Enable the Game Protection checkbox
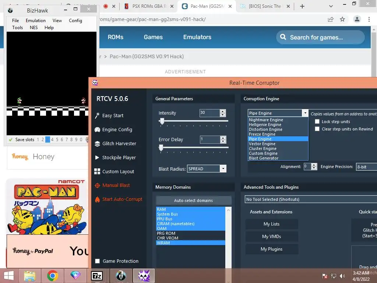This screenshot has width=377, height=283. point(97,261)
